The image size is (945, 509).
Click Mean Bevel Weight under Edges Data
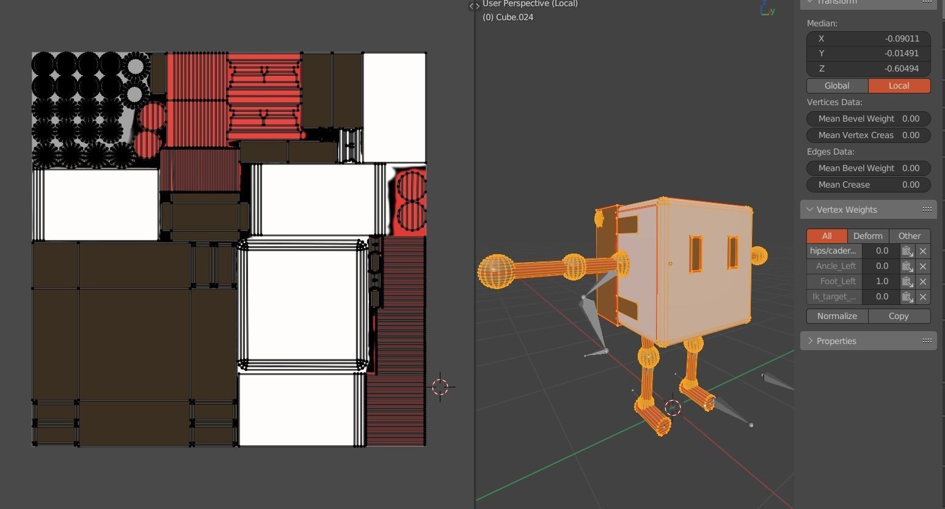(x=869, y=168)
